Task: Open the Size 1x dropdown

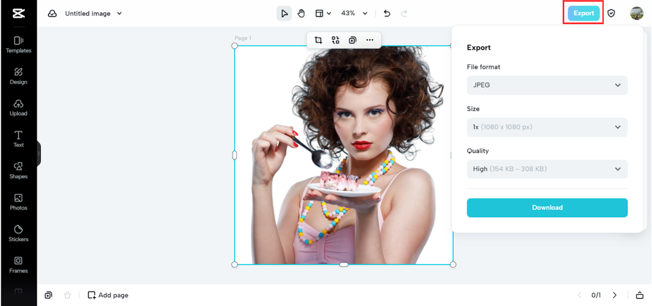Action: 547,127
